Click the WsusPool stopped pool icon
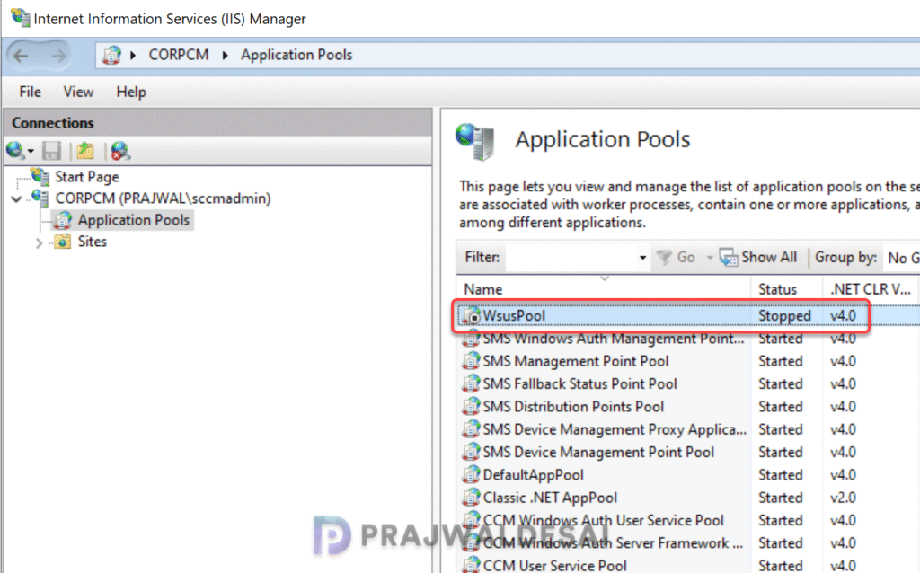 click(471, 316)
